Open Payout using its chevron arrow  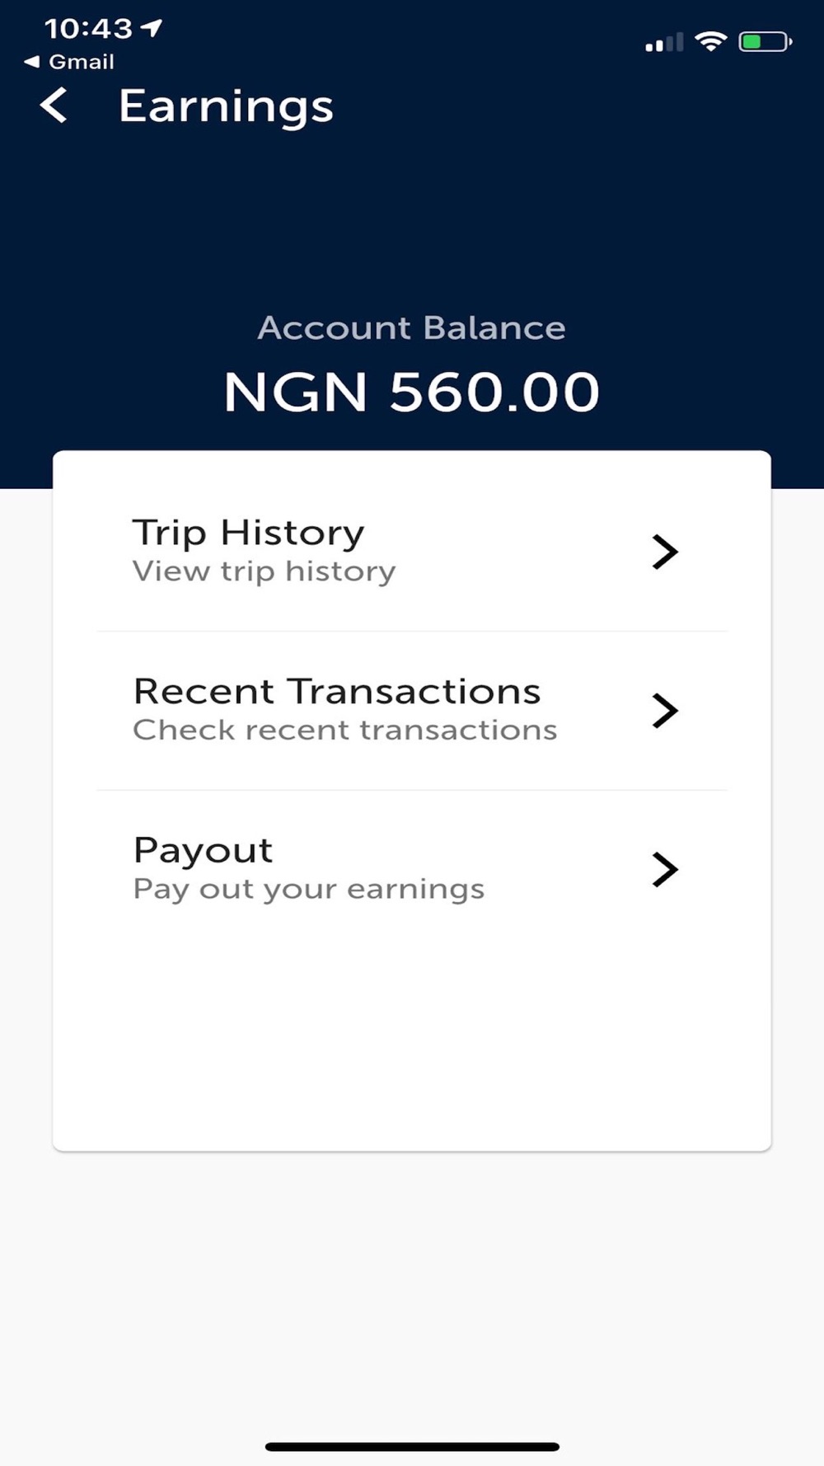pyautogui.click(x=664, y=869)
